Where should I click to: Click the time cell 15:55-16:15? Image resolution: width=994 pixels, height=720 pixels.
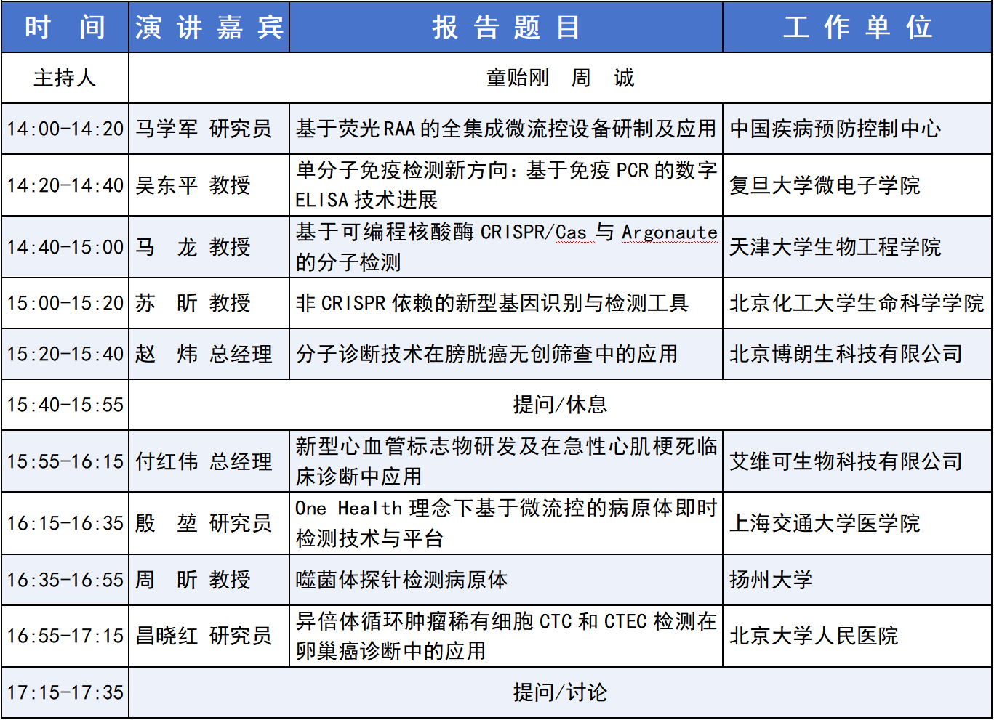(65, 461)
